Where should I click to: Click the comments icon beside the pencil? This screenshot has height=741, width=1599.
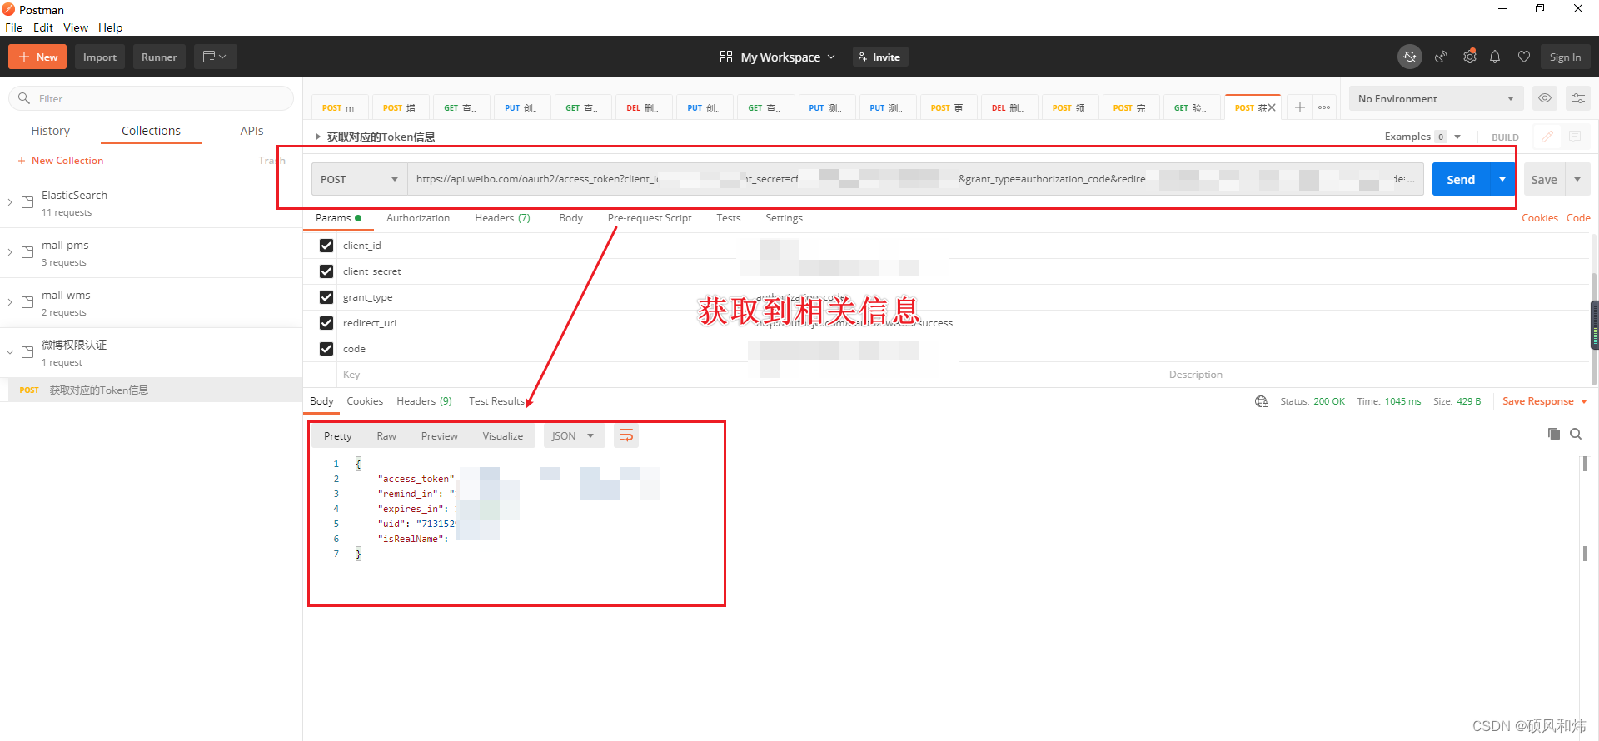(1575, 137)
